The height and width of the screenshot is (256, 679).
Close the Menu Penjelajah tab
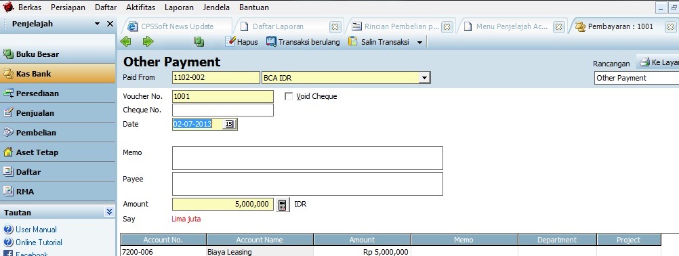[x=559, y=27]
